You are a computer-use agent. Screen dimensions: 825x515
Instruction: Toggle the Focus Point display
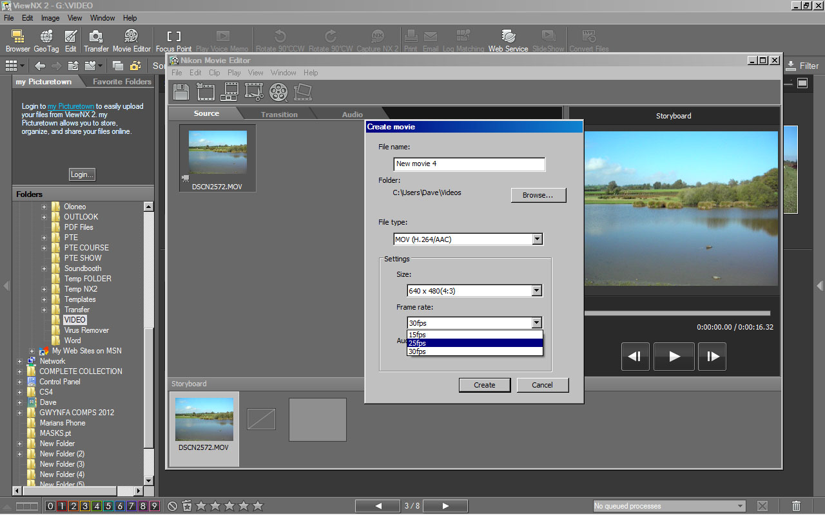coord(173,41)
